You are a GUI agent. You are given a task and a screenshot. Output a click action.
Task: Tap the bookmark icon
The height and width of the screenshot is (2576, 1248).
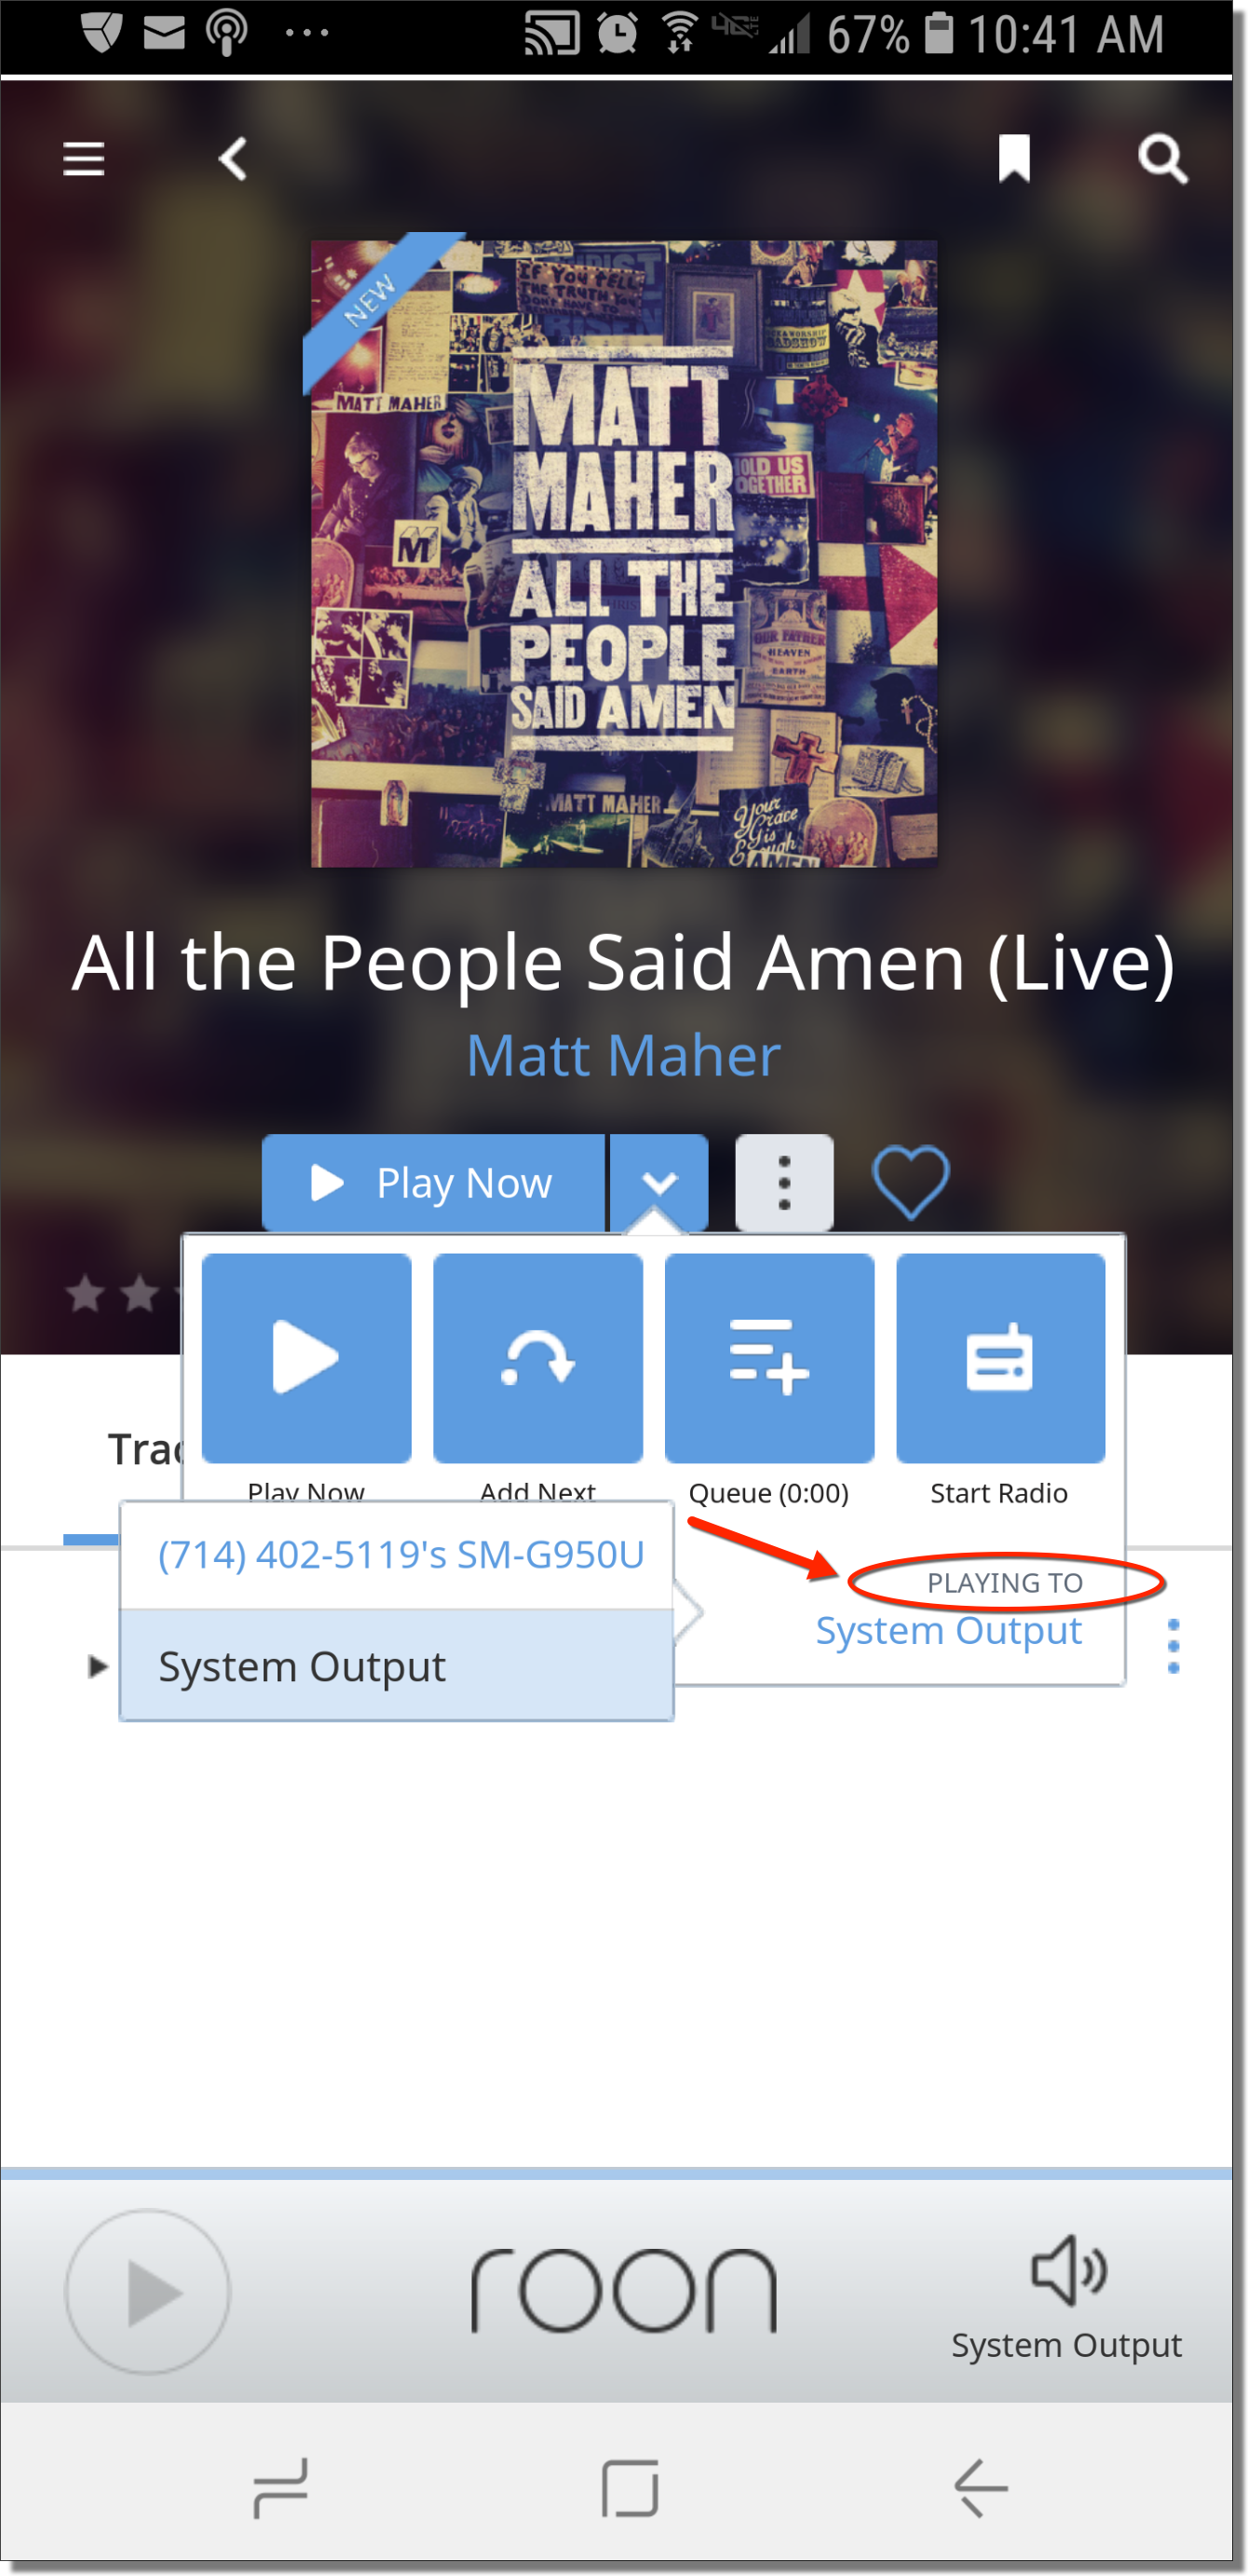tap(1014, 159)
